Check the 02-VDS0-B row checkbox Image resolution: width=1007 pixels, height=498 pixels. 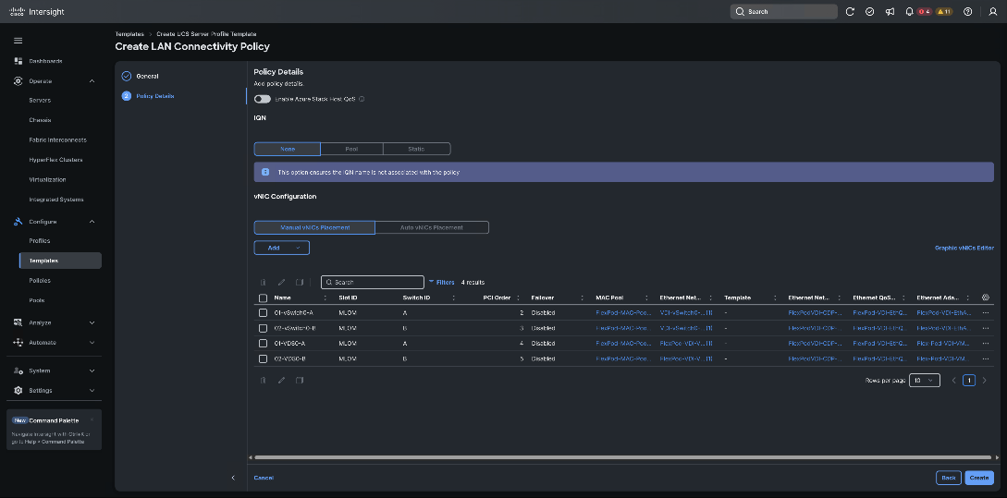pyautogui.click(x=263, y=358)
